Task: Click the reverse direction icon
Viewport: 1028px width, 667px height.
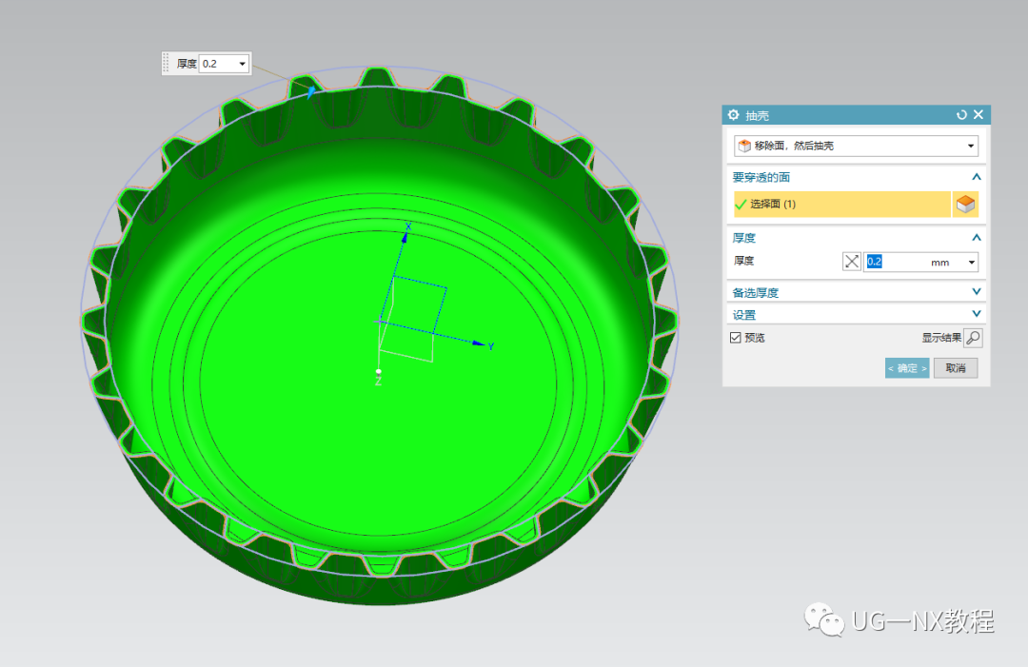Action: tap(851, 262)
